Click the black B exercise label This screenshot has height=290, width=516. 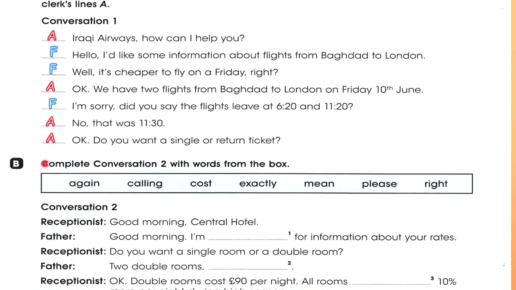pos(17,164)
